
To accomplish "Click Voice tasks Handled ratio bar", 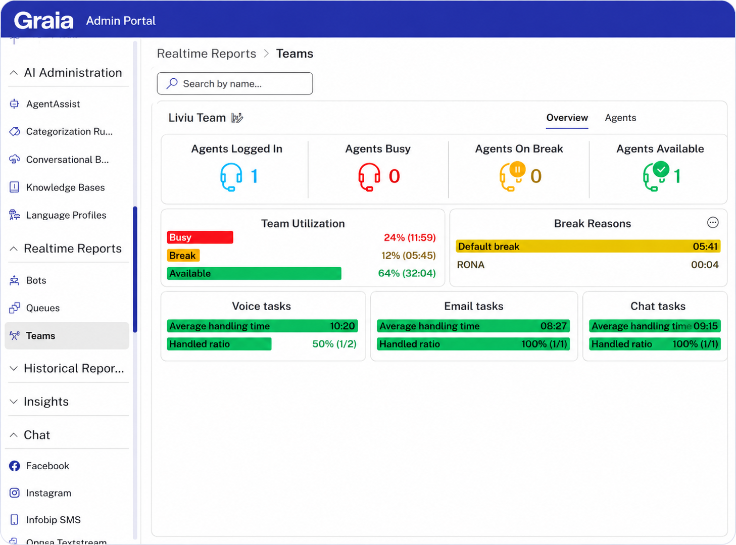I will [219, 344].
